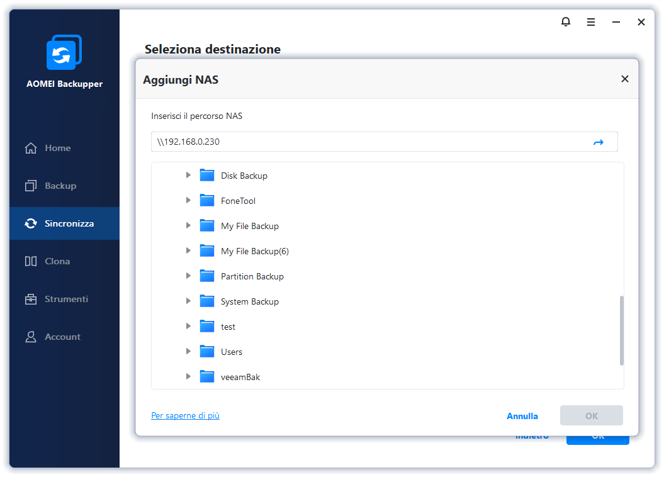Open the notifications bell icon
The image size is (664, 477).
[x=566, y=22]
